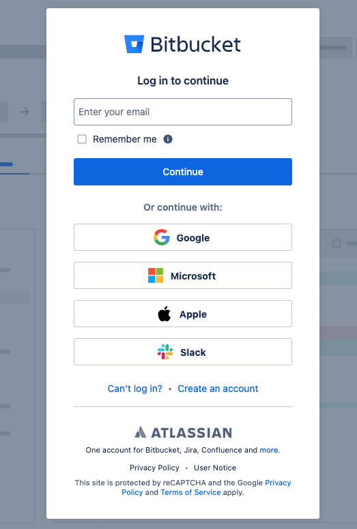
Task: Click the Slack hashtag logo icon
Action: pos(165,352)
